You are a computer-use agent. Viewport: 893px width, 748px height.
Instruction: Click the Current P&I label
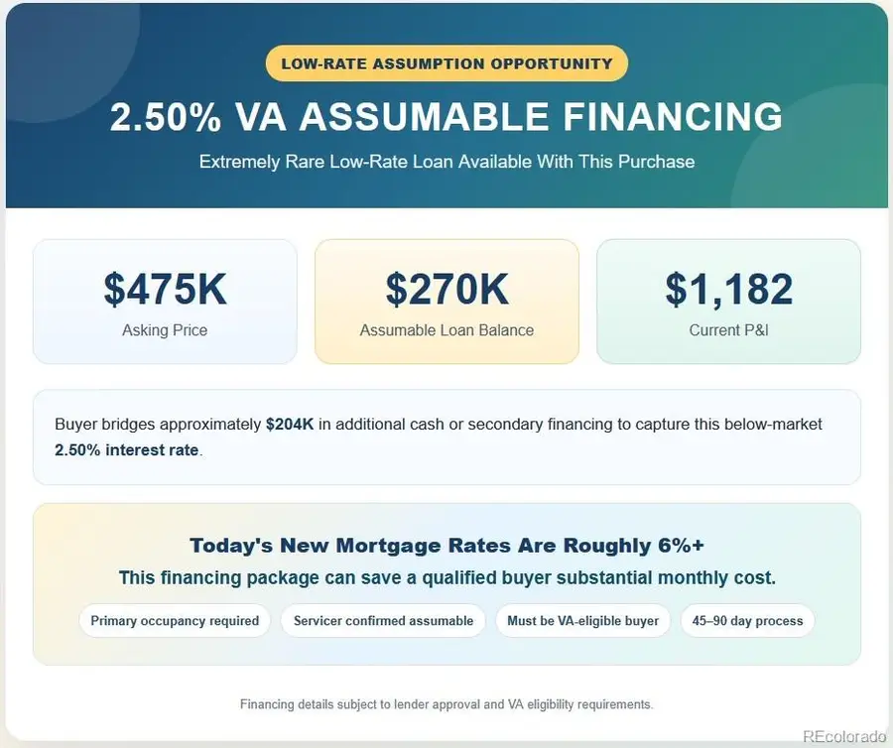pyautogui.click(x=728, y=330)
